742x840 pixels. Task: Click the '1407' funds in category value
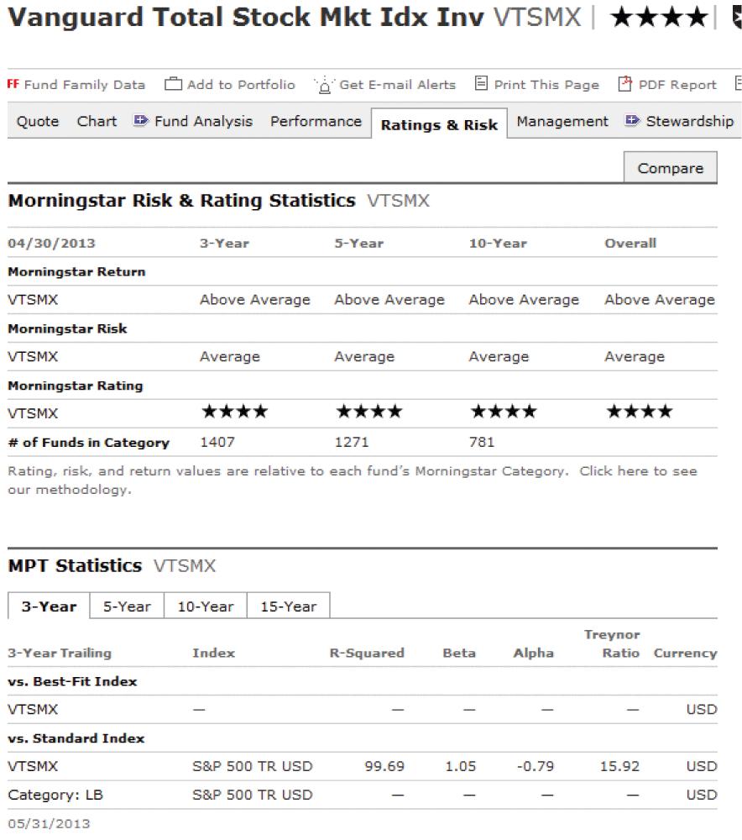click(x=217, y=442)
